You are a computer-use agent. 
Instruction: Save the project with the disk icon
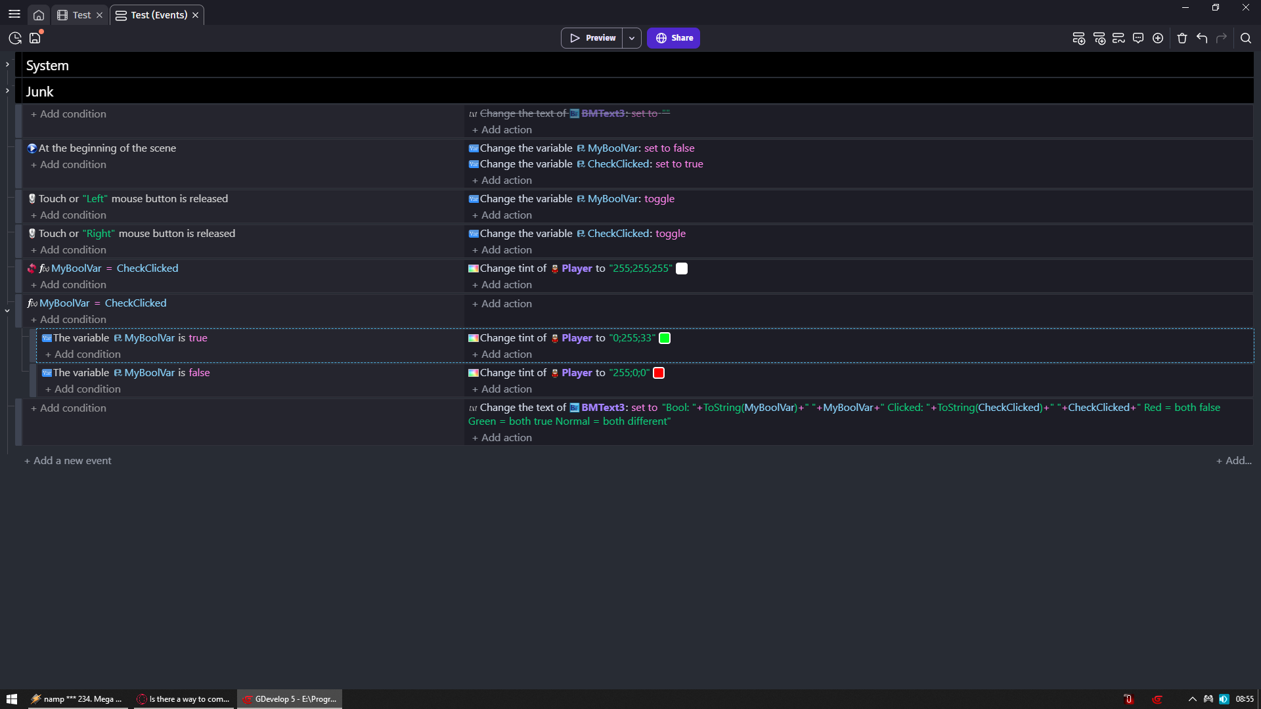(x=35, y=37)
